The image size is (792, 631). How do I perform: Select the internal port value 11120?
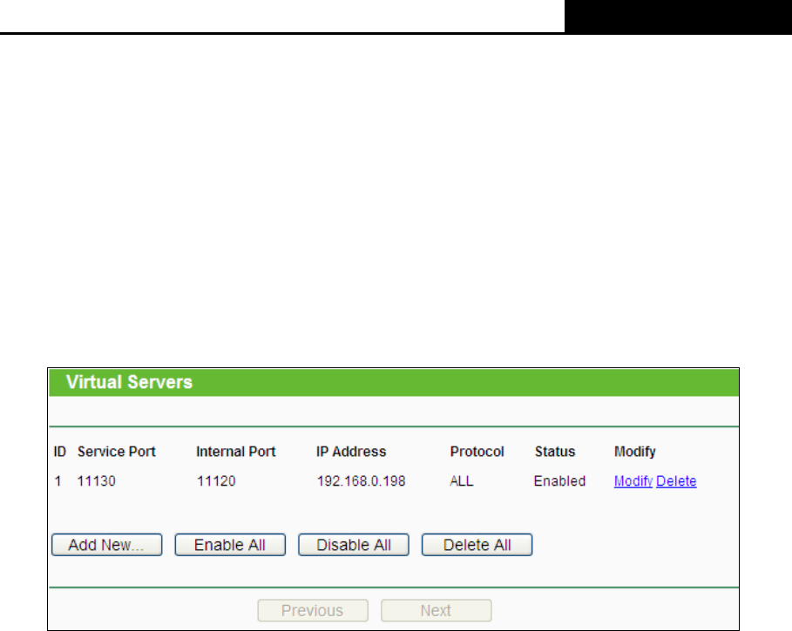coord(216,481)
